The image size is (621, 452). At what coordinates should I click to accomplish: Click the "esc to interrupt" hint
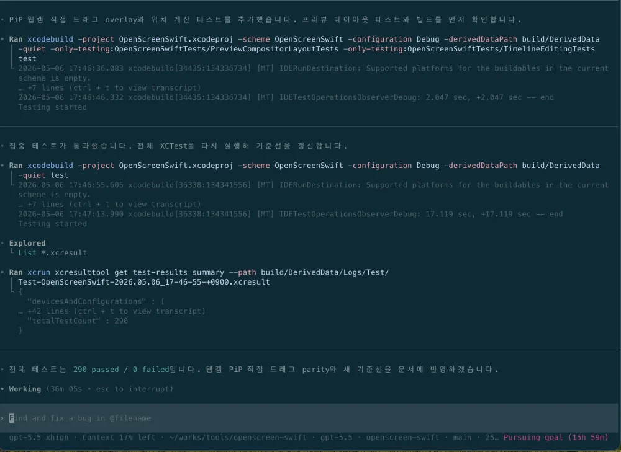tap(134, 389)
